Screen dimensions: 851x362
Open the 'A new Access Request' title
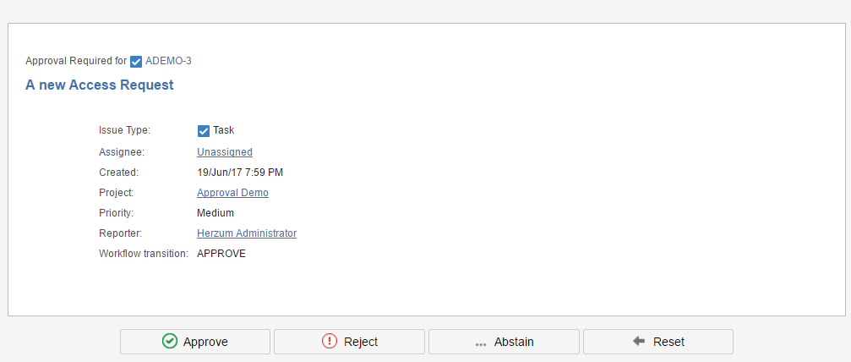100,85
